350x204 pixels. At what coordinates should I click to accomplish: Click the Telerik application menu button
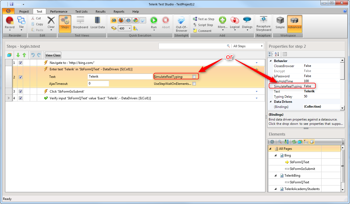8,11
